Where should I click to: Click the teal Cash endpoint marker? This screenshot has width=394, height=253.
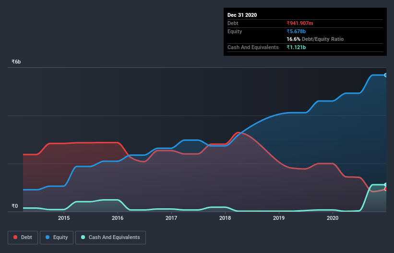pos(386,185)
